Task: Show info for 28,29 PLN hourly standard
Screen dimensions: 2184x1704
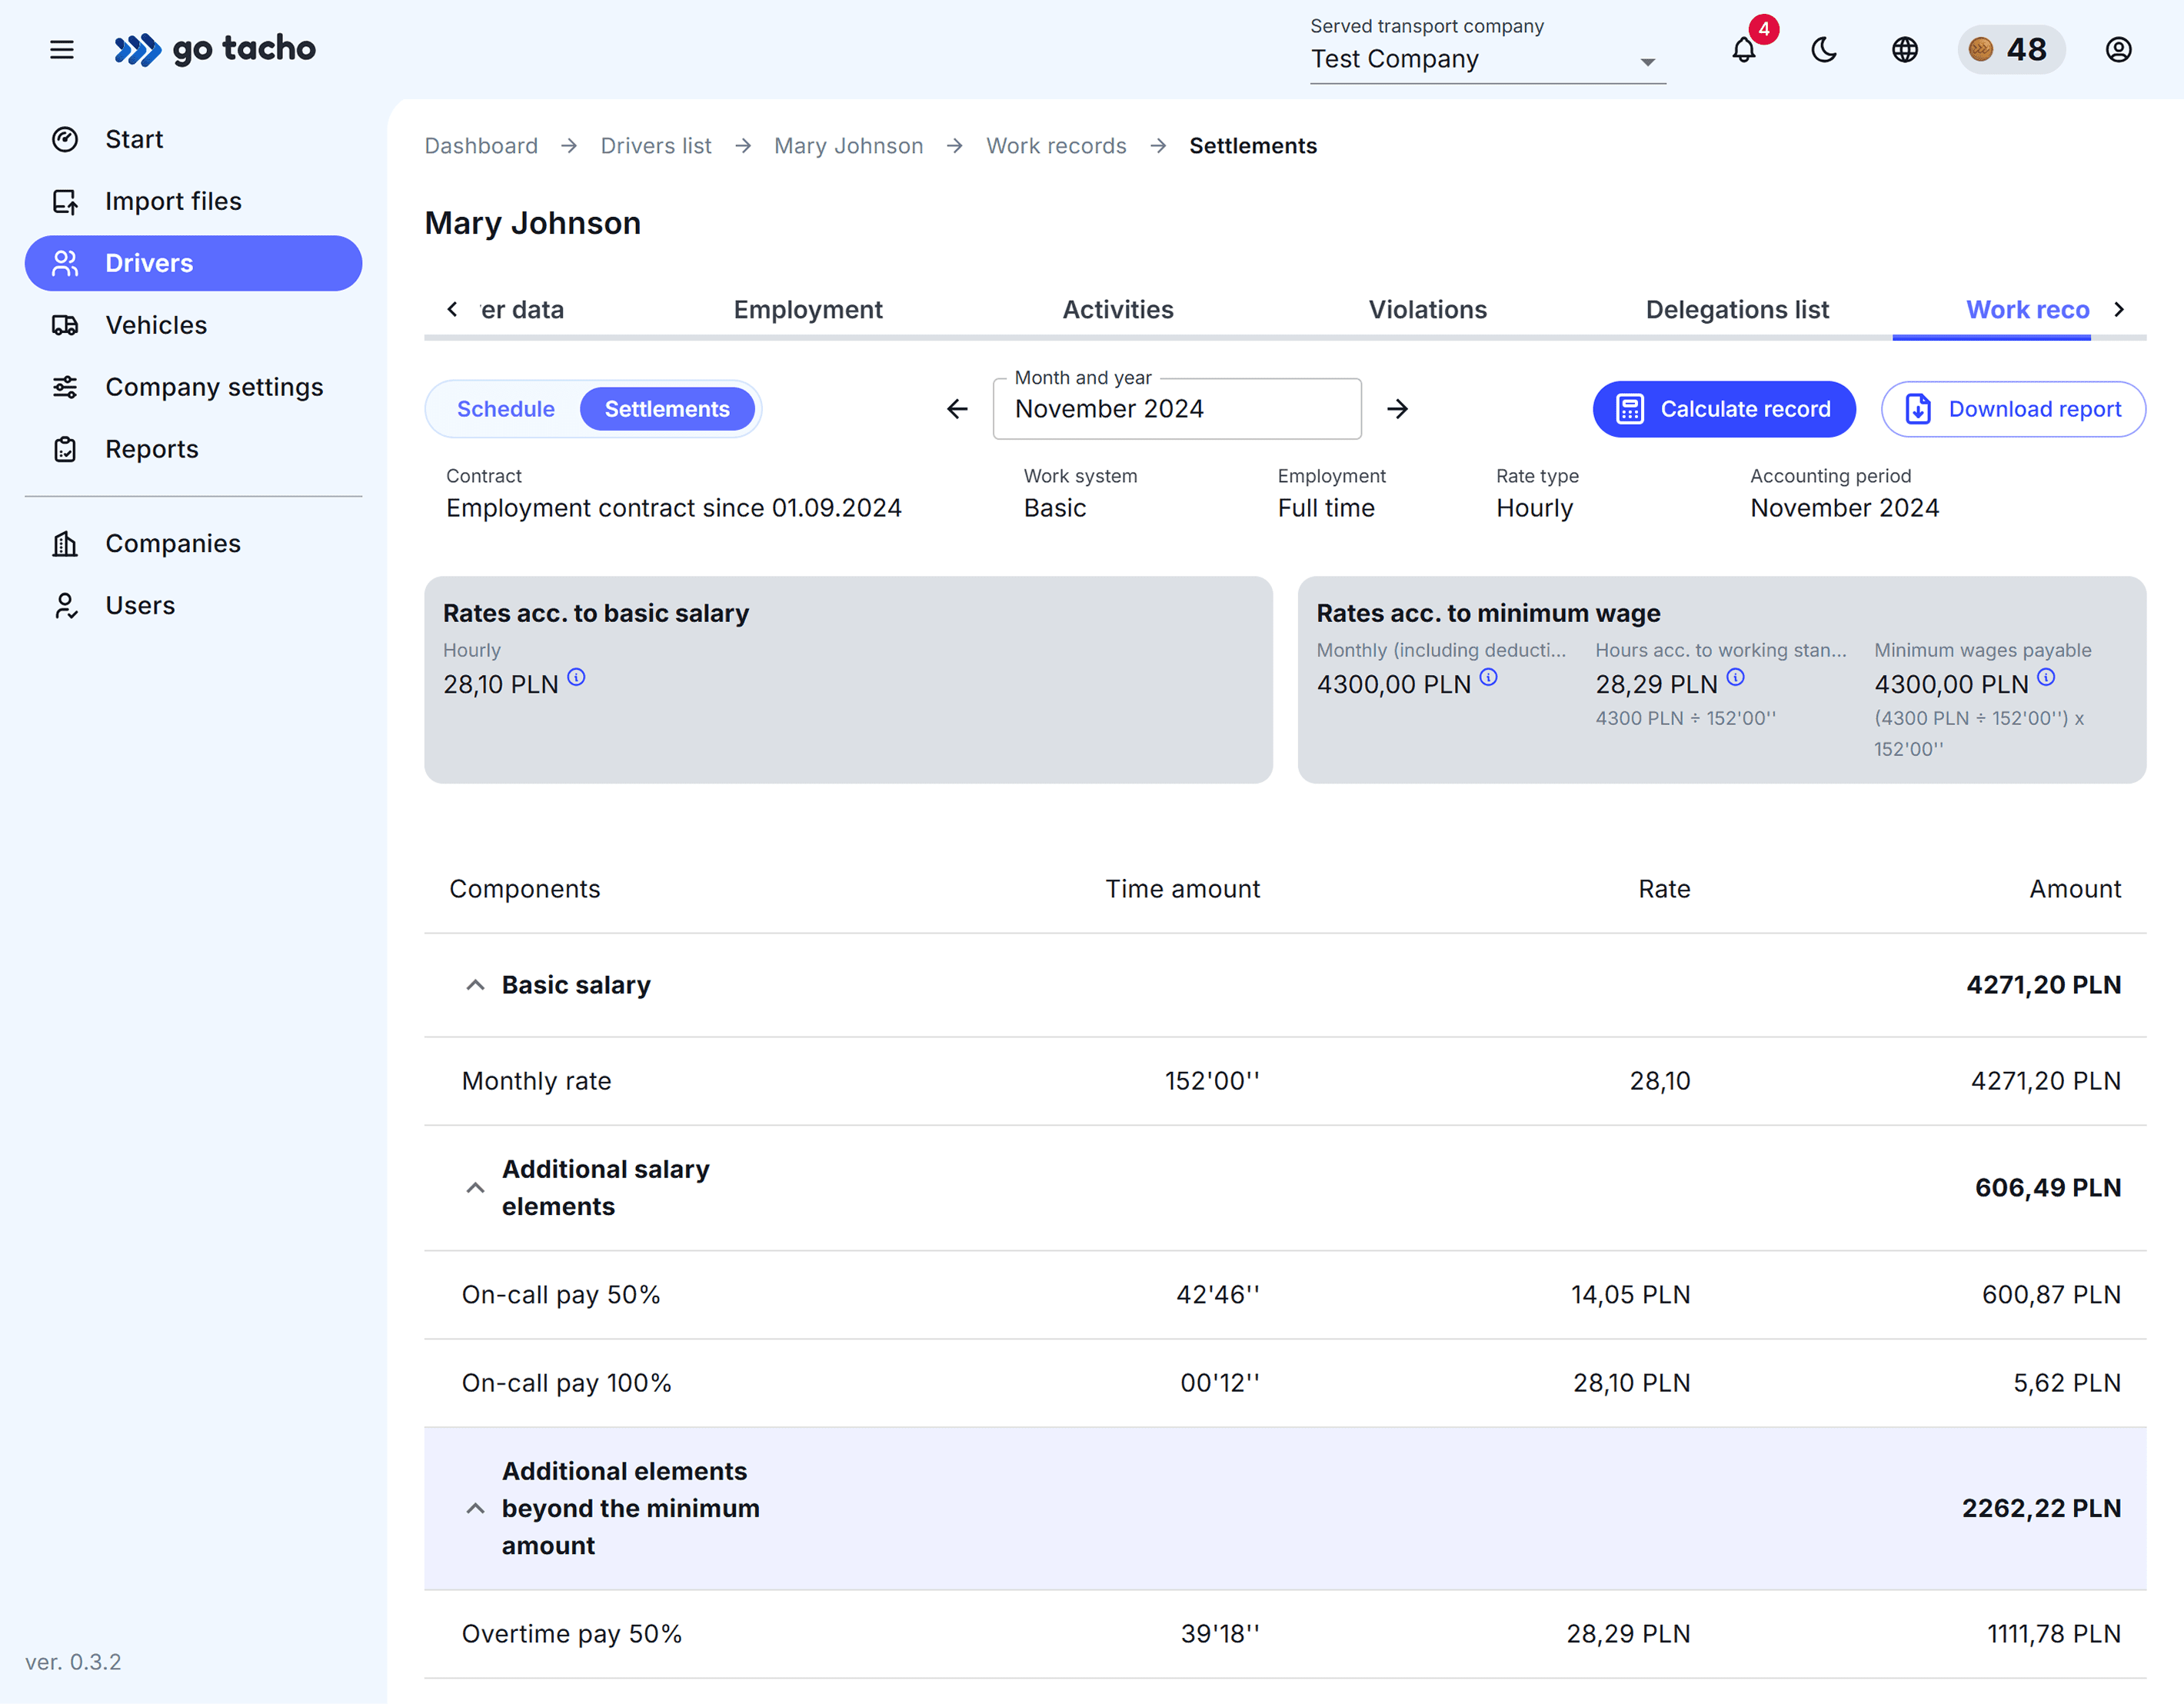Action: (x=1736, y=677)
